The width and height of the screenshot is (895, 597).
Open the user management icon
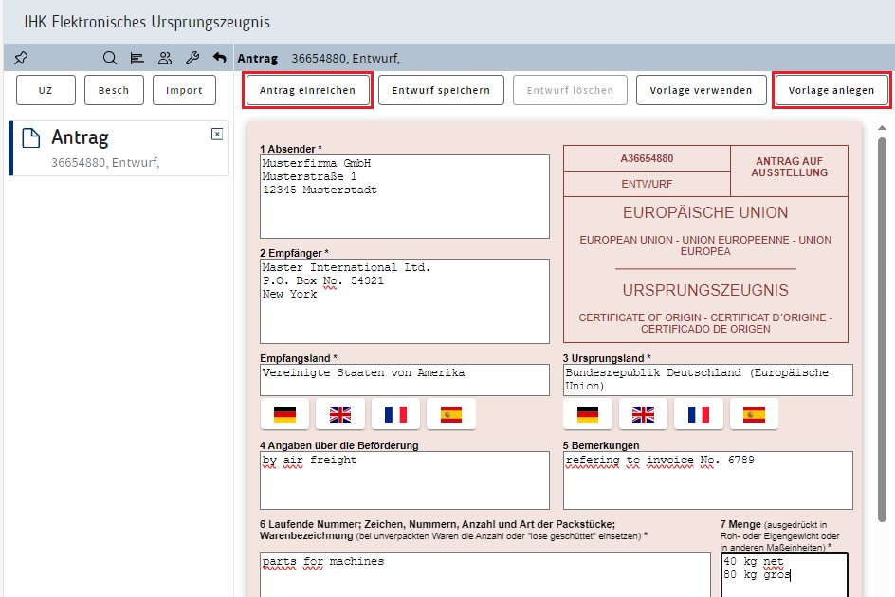click(164, 58)
